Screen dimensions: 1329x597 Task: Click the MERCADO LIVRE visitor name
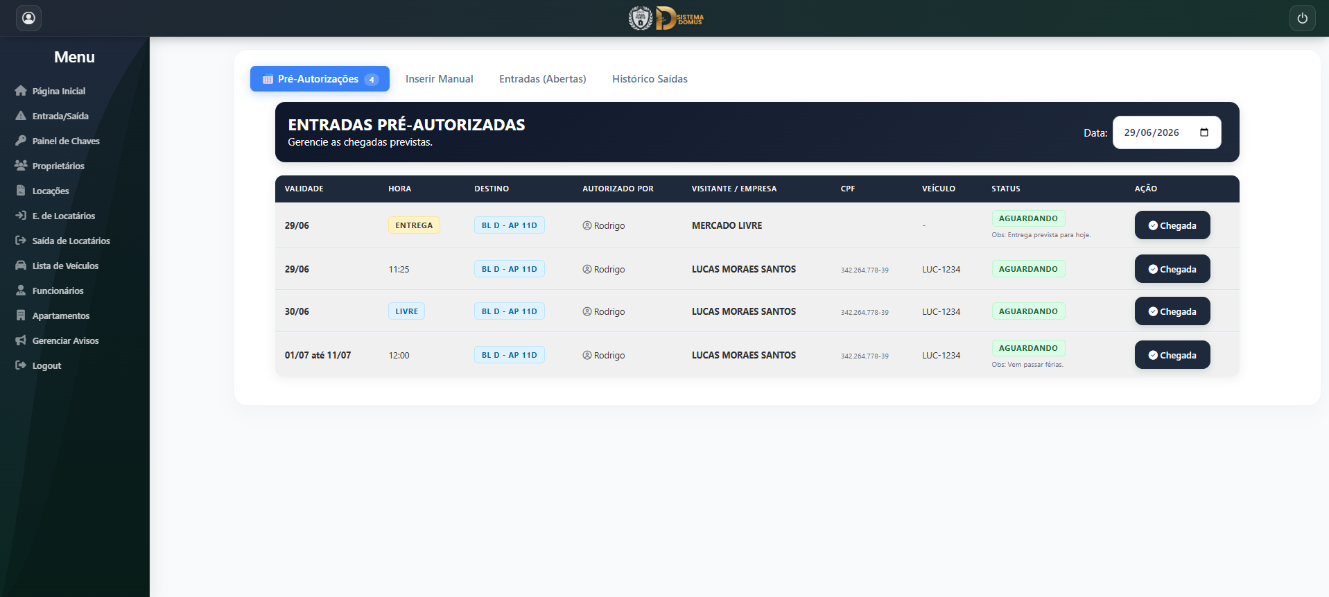click(x=727, y=225)
